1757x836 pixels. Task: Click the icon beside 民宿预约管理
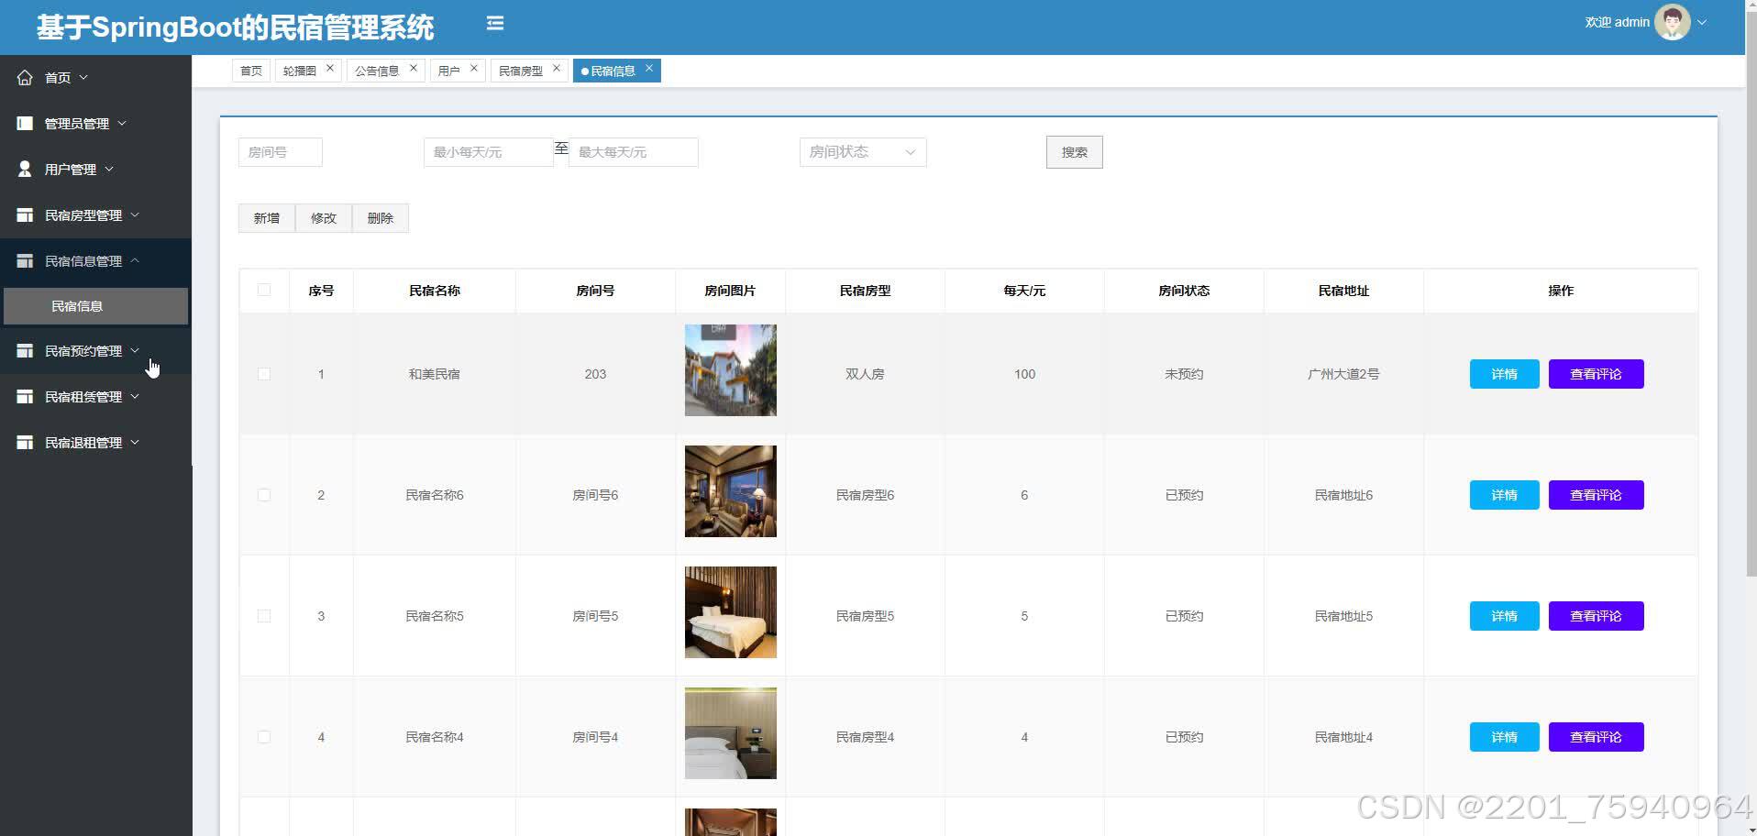pyautogui.click(x=25, y=351)
